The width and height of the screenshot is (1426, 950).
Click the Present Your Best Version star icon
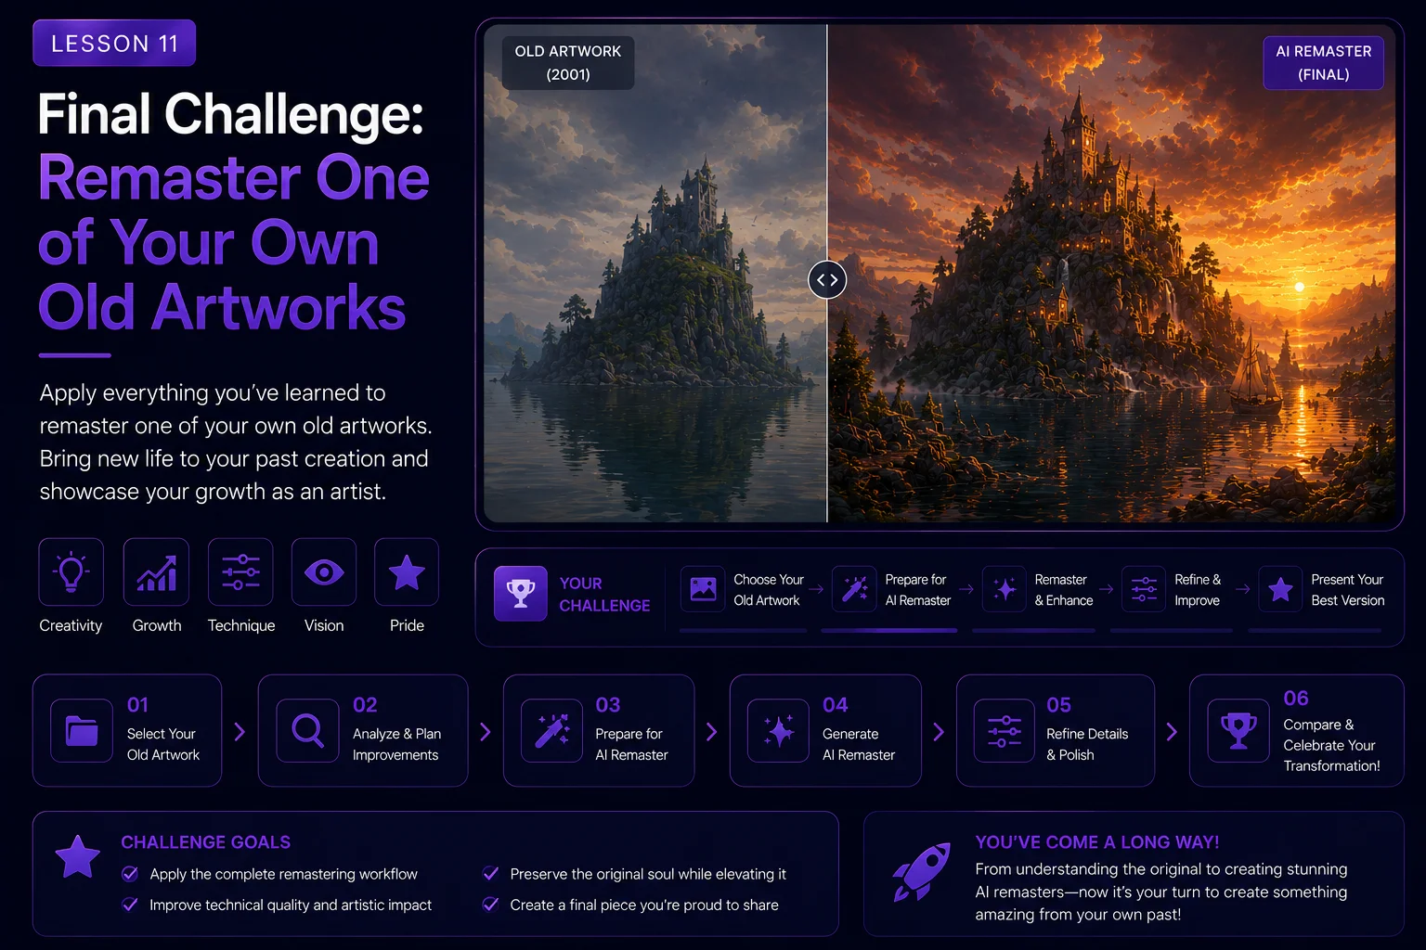1281,589
